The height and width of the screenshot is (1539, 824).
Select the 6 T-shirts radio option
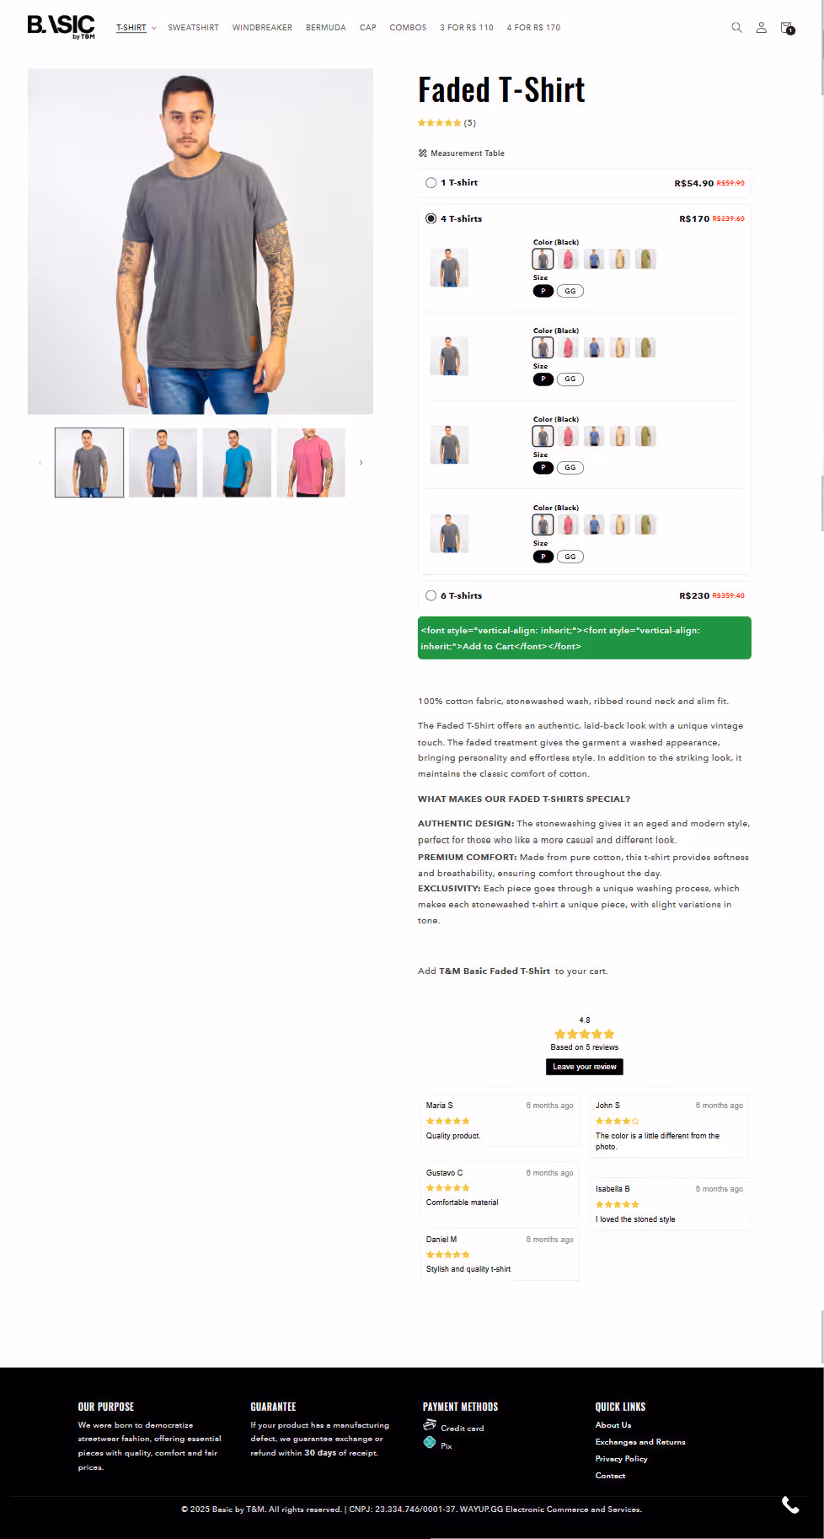pyautogui.click(x=431, y=595)
